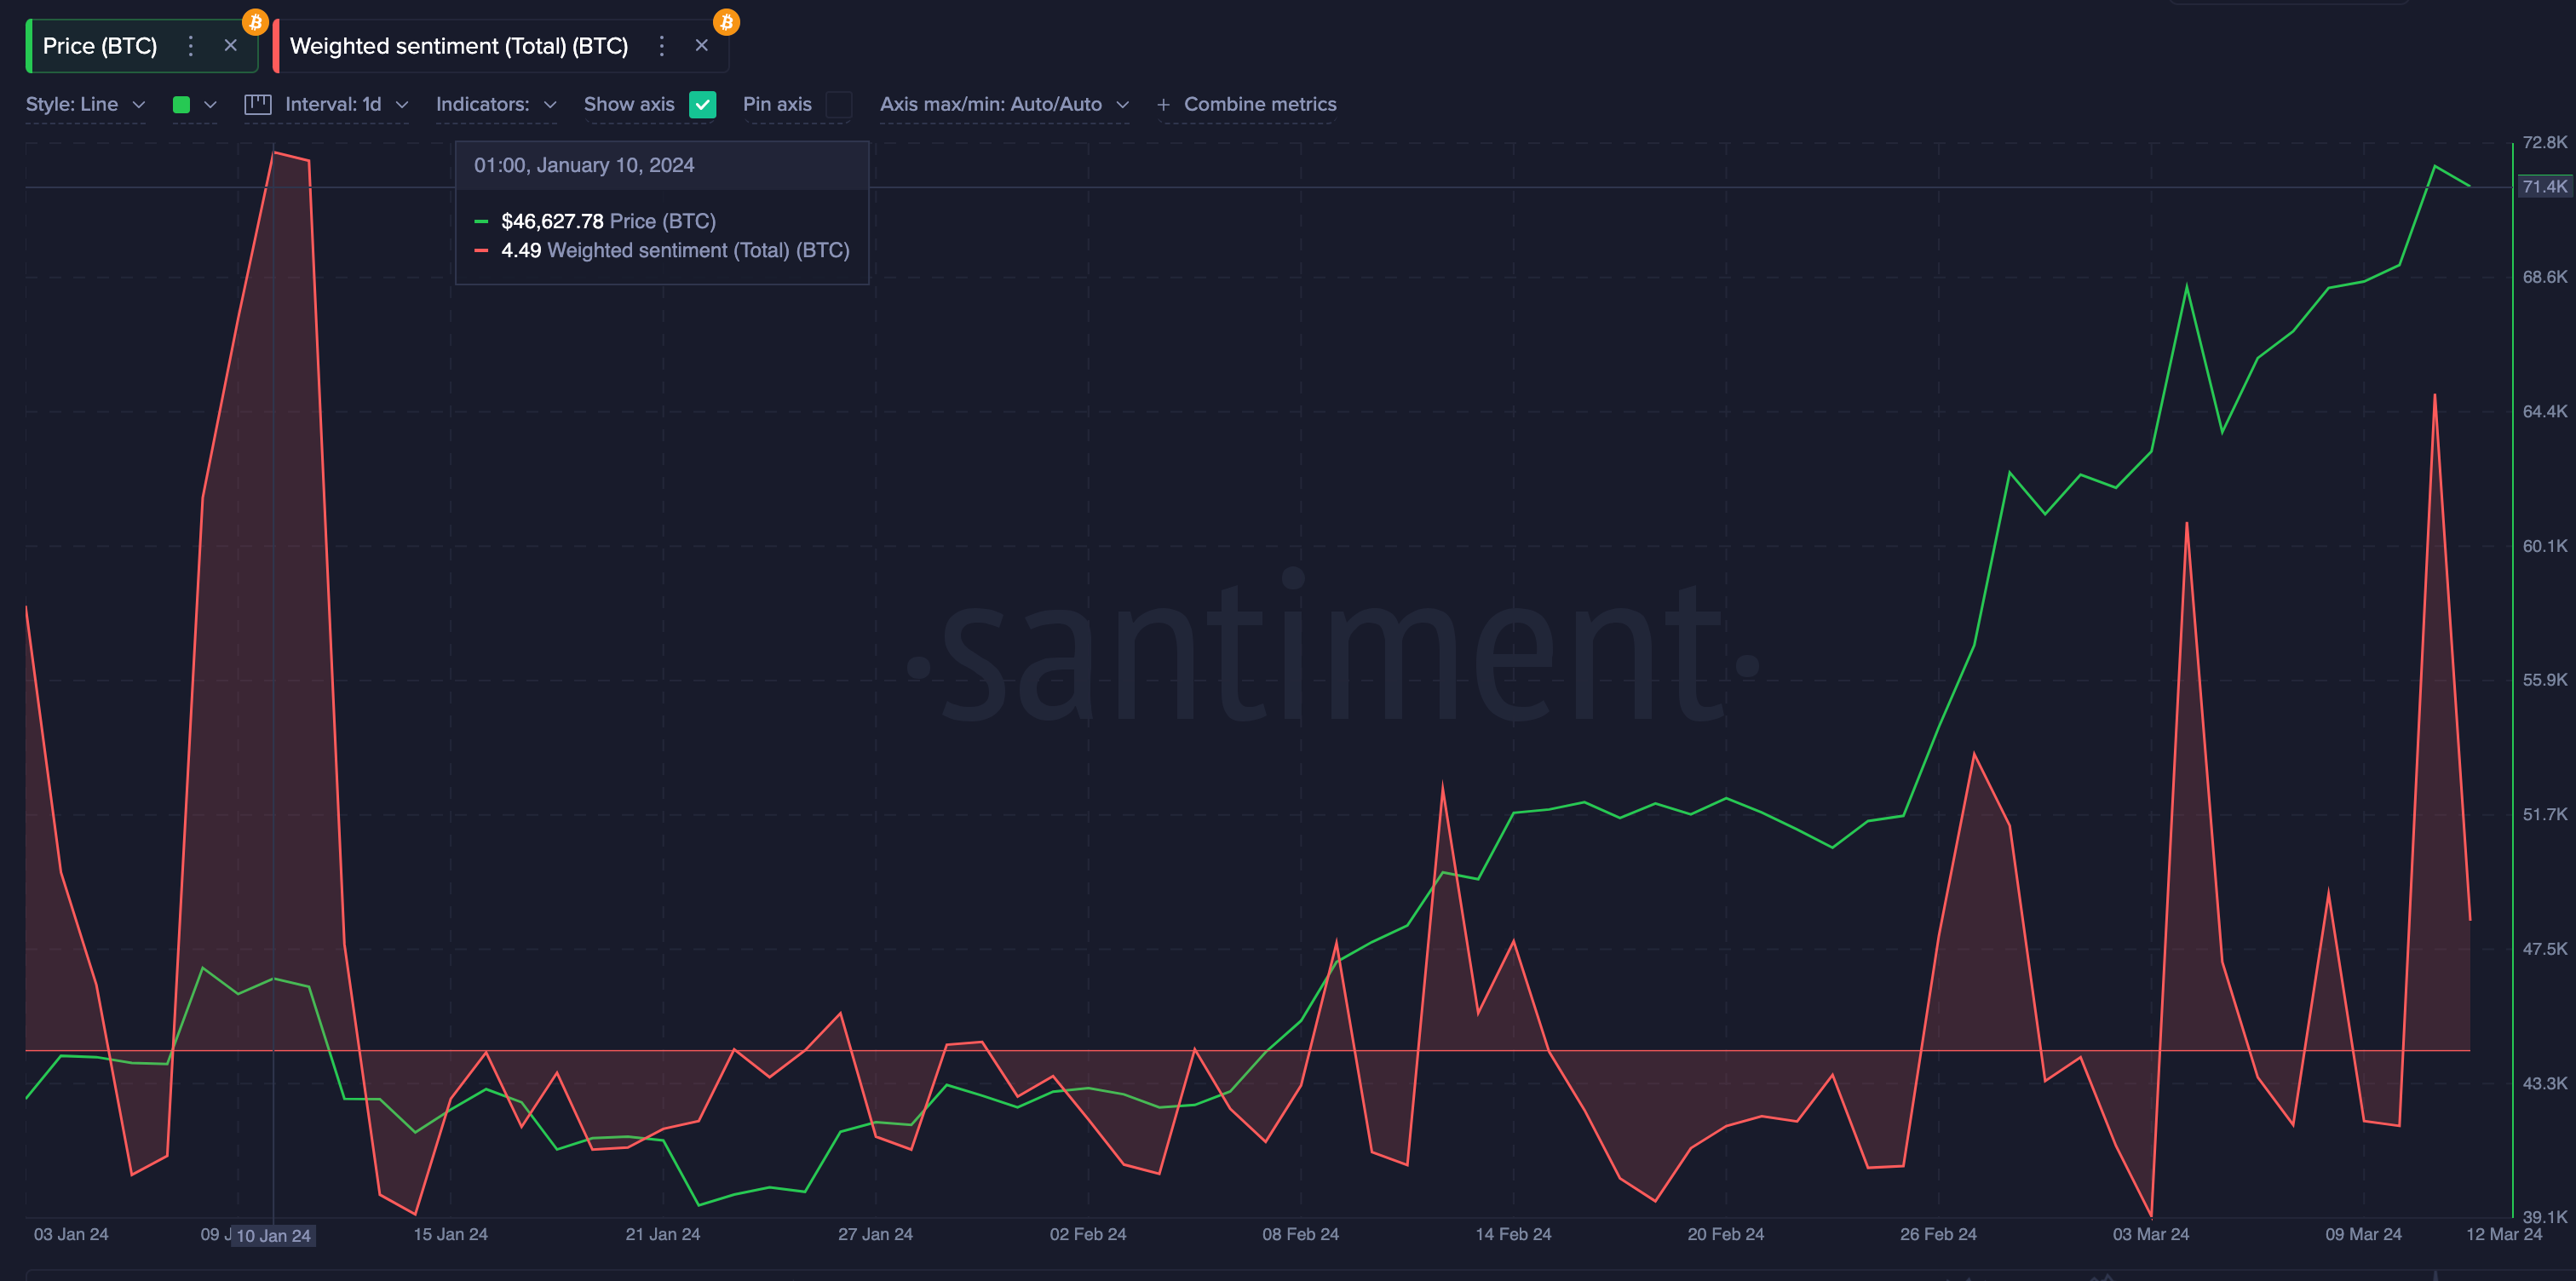
Task: Click the axis ruler icon next to Interval
Action: coord(257,104)
